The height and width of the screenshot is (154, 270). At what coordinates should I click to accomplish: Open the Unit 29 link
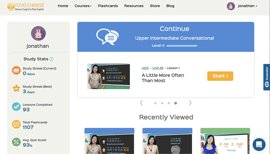point(158,68)
